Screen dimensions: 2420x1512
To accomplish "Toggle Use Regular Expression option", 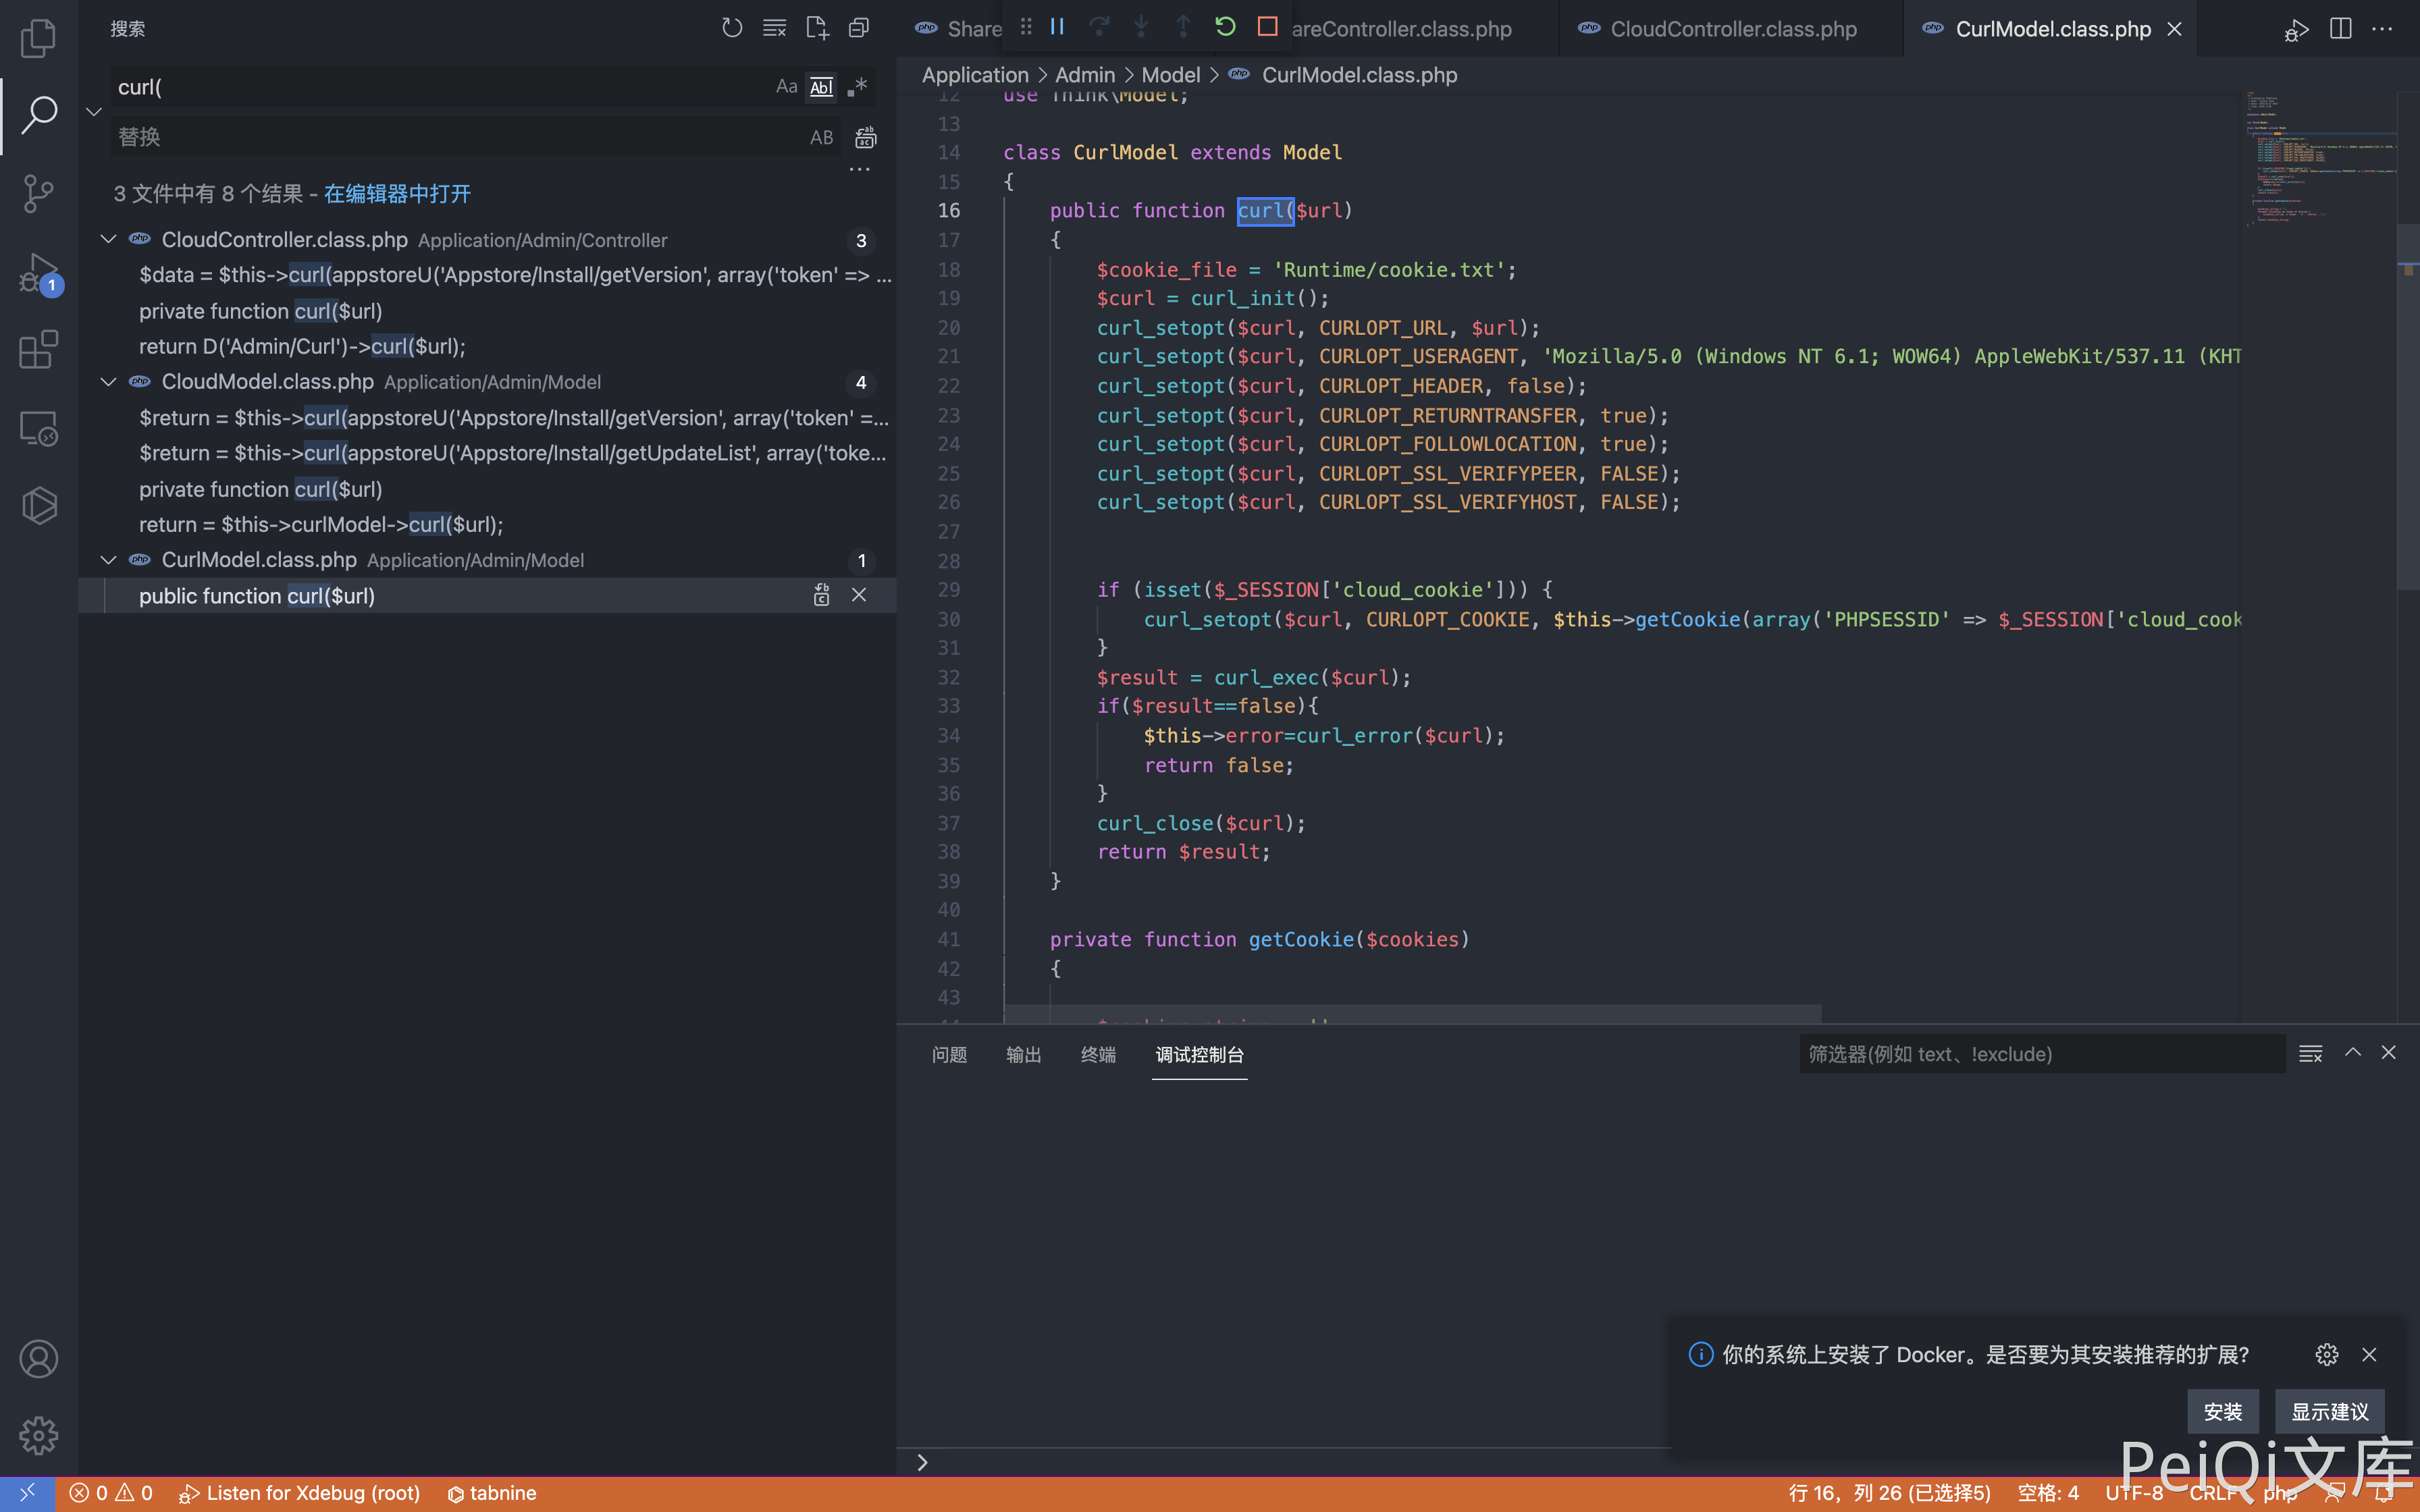I will pyautogui.click(x=857, y=87).
